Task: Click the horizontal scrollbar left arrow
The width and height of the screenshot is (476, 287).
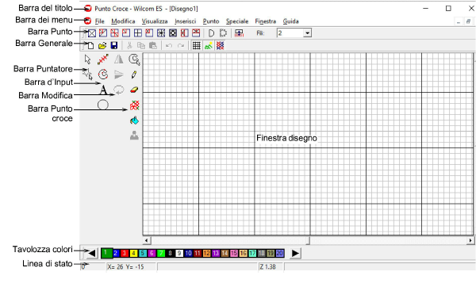Action: pyautogui.click(x=147, y=240)
